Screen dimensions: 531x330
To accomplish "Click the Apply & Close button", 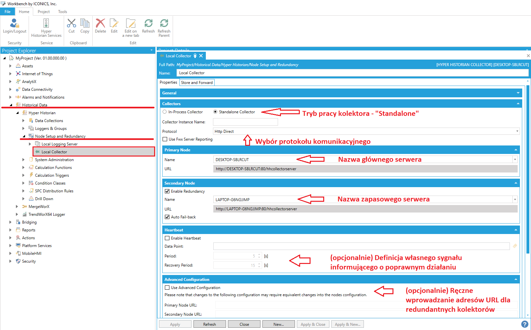I will tap(313, 324).
